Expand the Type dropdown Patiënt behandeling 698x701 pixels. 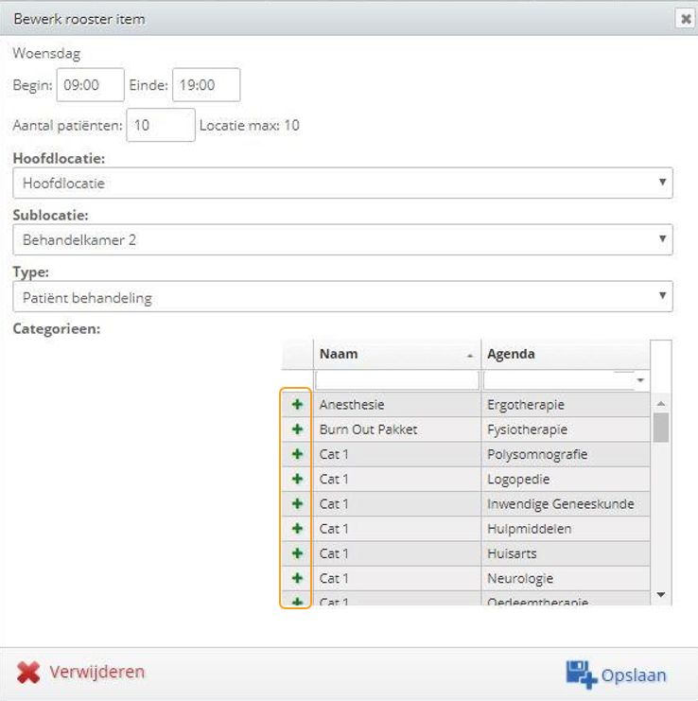(x=342, y=296)
